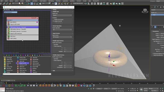Click the Pause button in bottom toolbar

coord(31,86)
